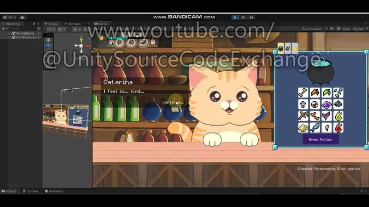The width and height of the screenshot is (369, 207).
Task: Pick the blue fish ingredient
Action: pyautogui.click(x=315, y=128)
